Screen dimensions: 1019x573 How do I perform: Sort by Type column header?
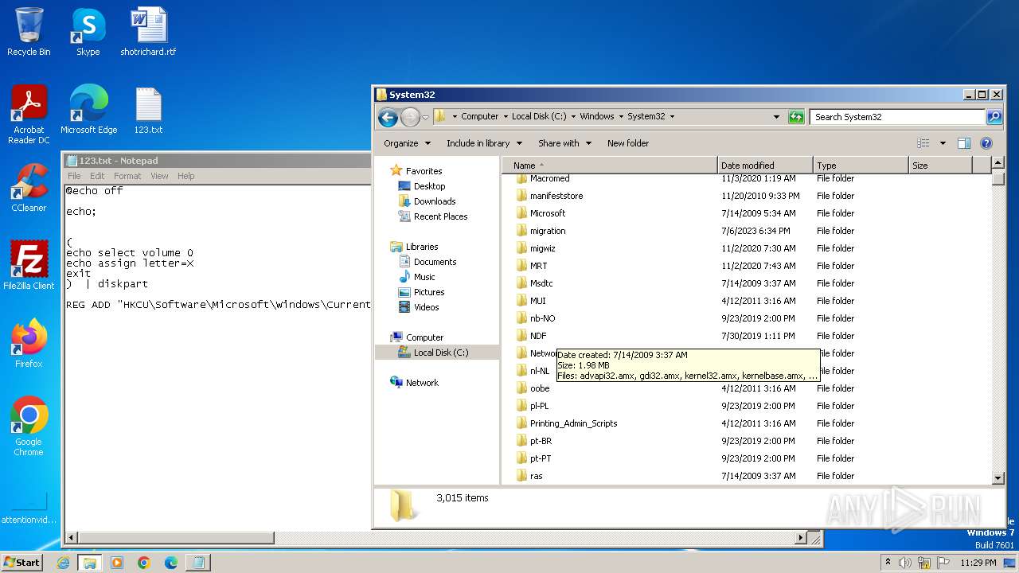(x=861, y=166)
